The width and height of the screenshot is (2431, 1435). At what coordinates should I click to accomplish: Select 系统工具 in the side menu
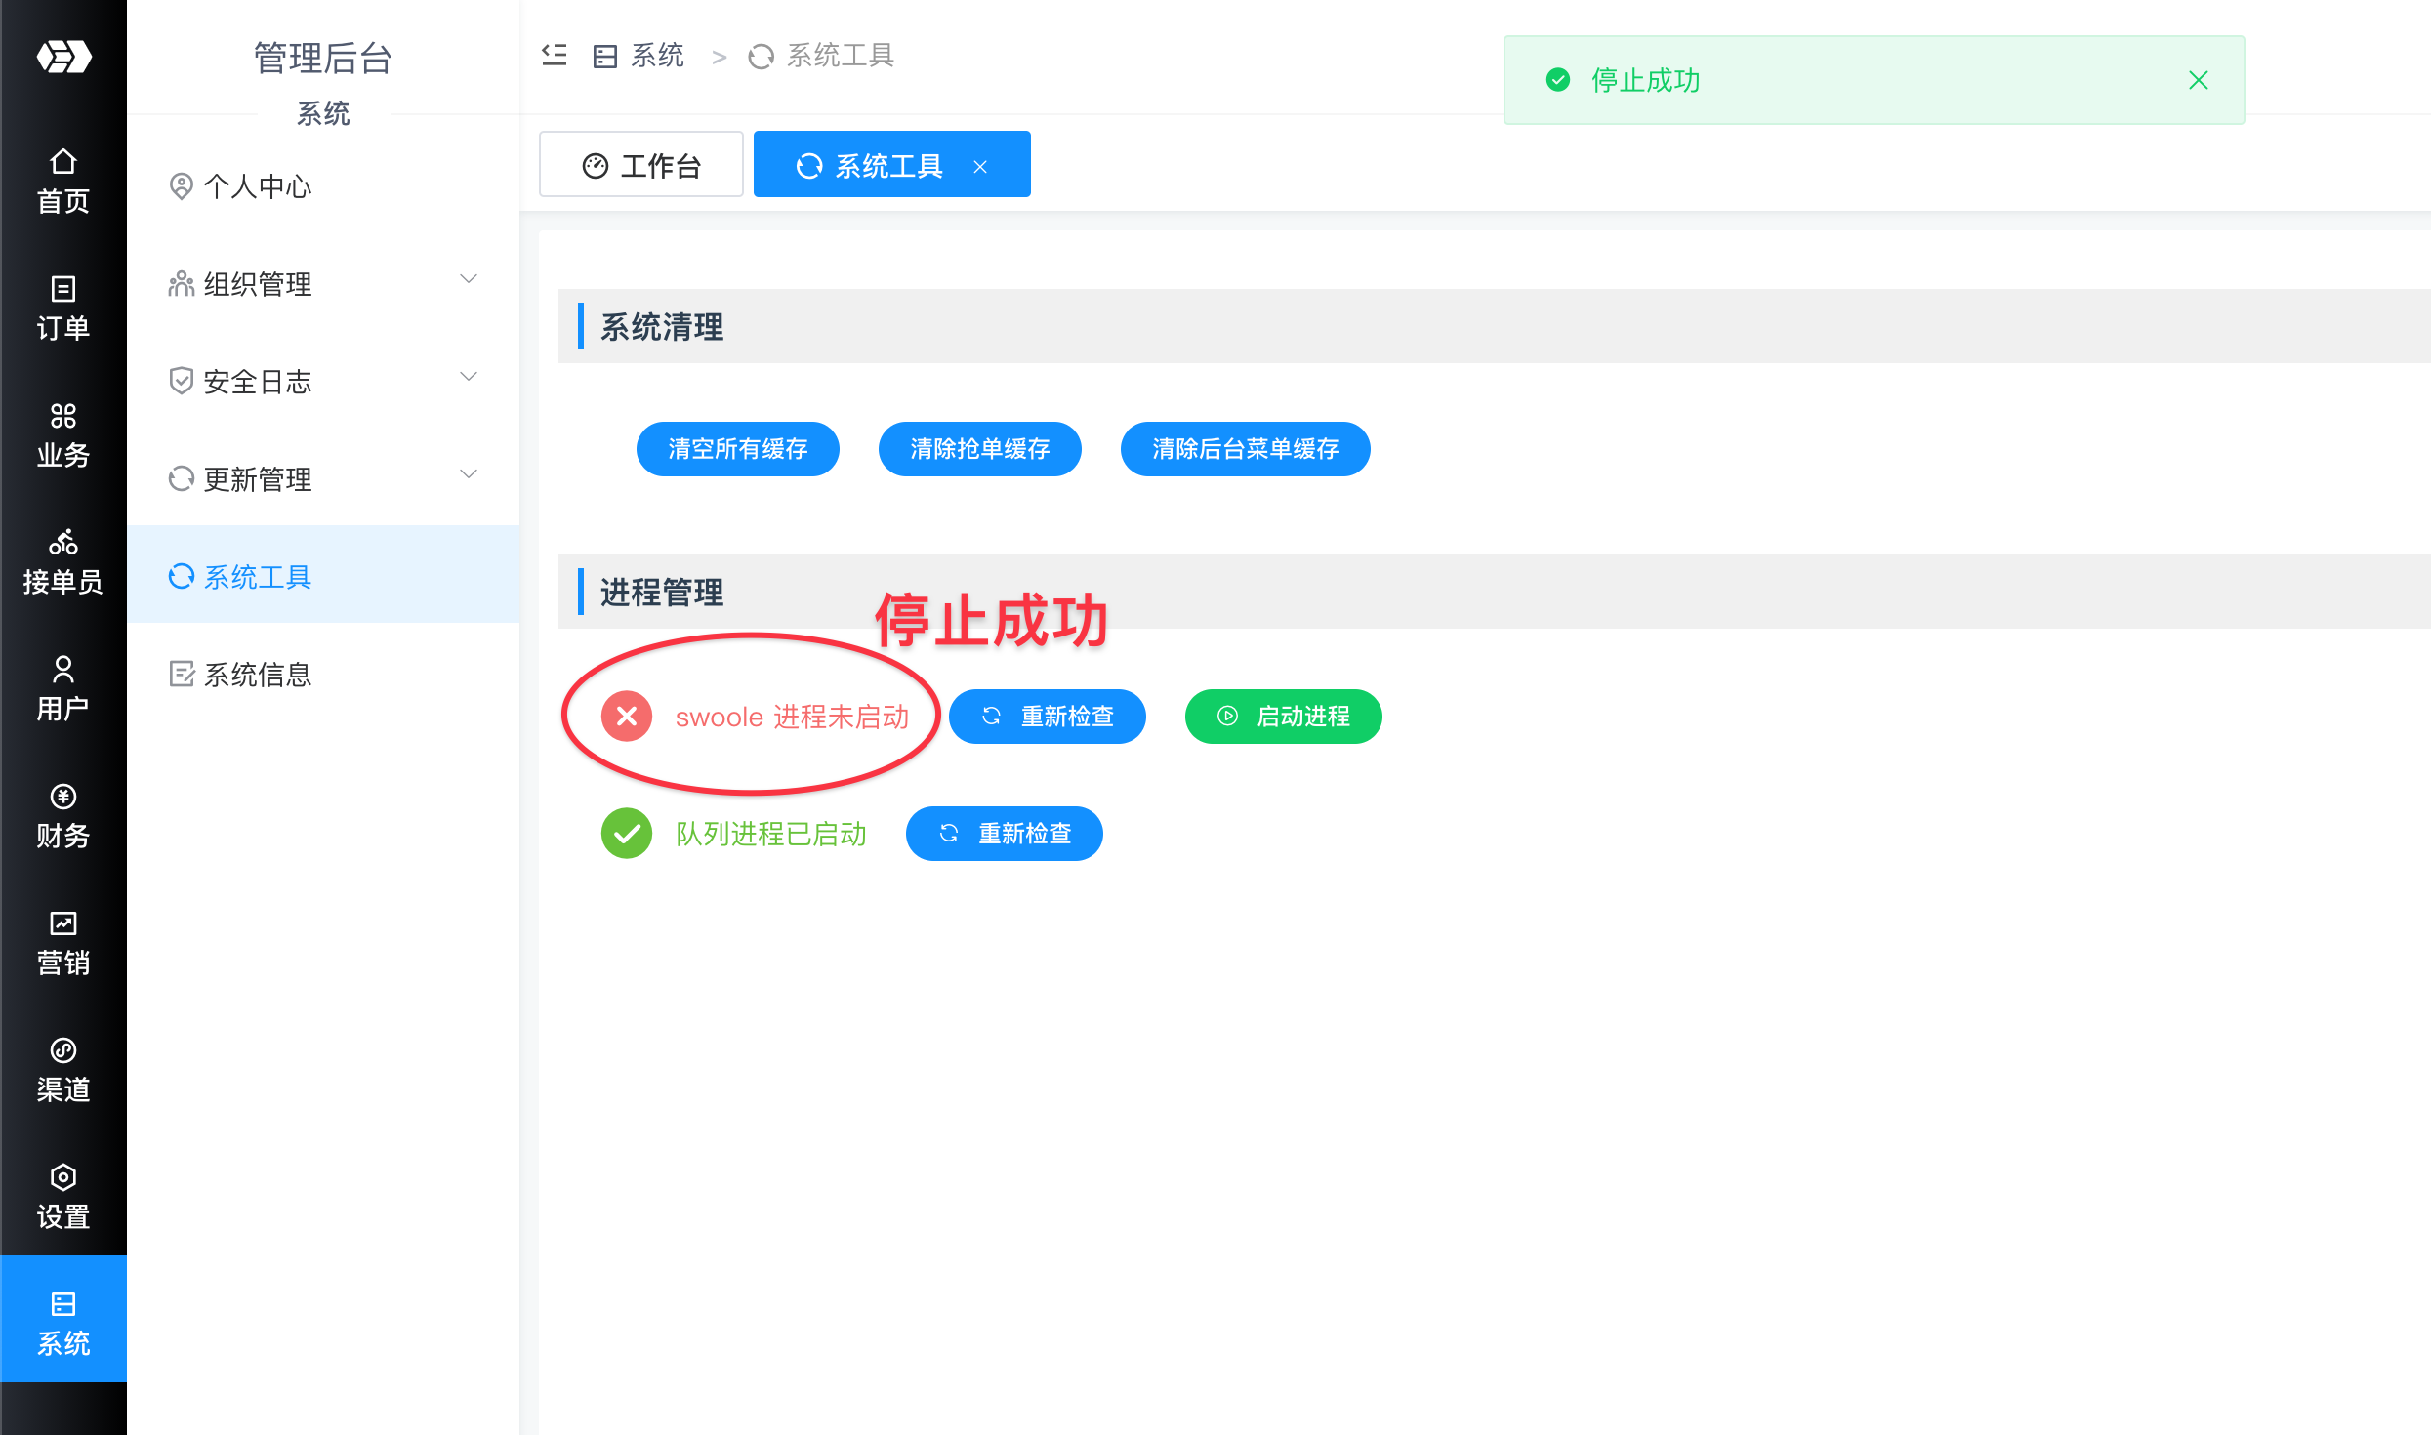[323, 576]
